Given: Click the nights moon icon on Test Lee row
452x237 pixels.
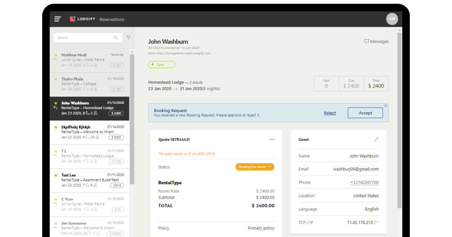Looking at the screenshot, I should 87,185.
